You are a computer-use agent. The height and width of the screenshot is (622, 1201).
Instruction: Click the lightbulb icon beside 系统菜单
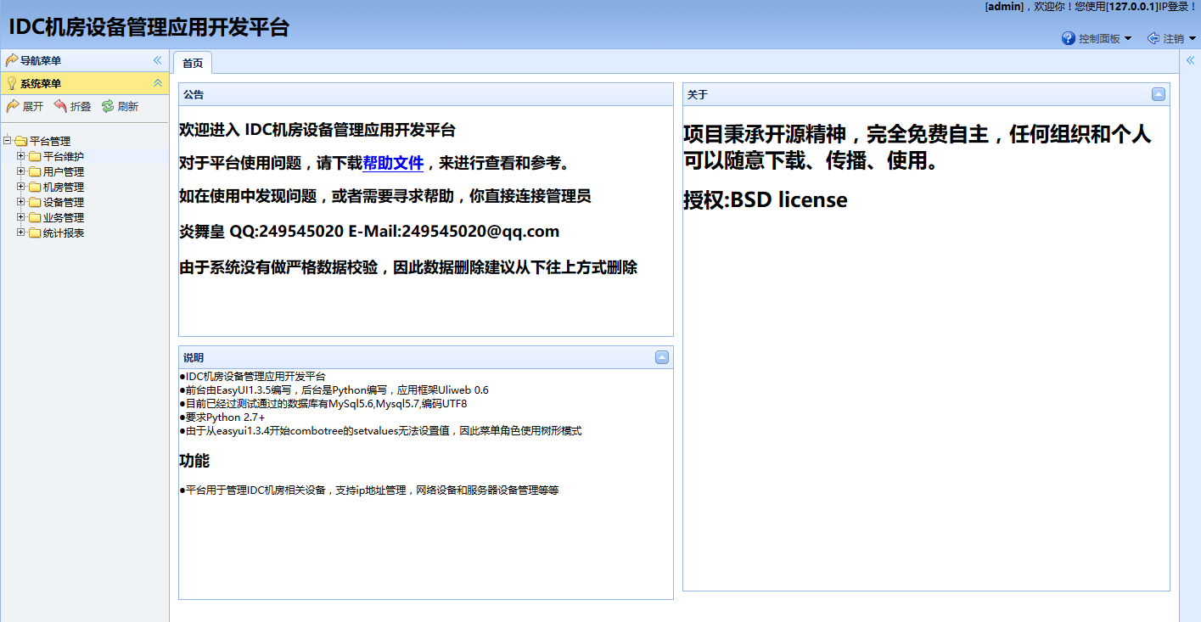point(12,83)
